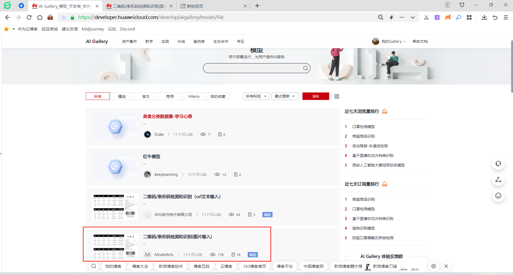Expand the 最近更新 sort dropdown
513x275 pixels.
285,96
